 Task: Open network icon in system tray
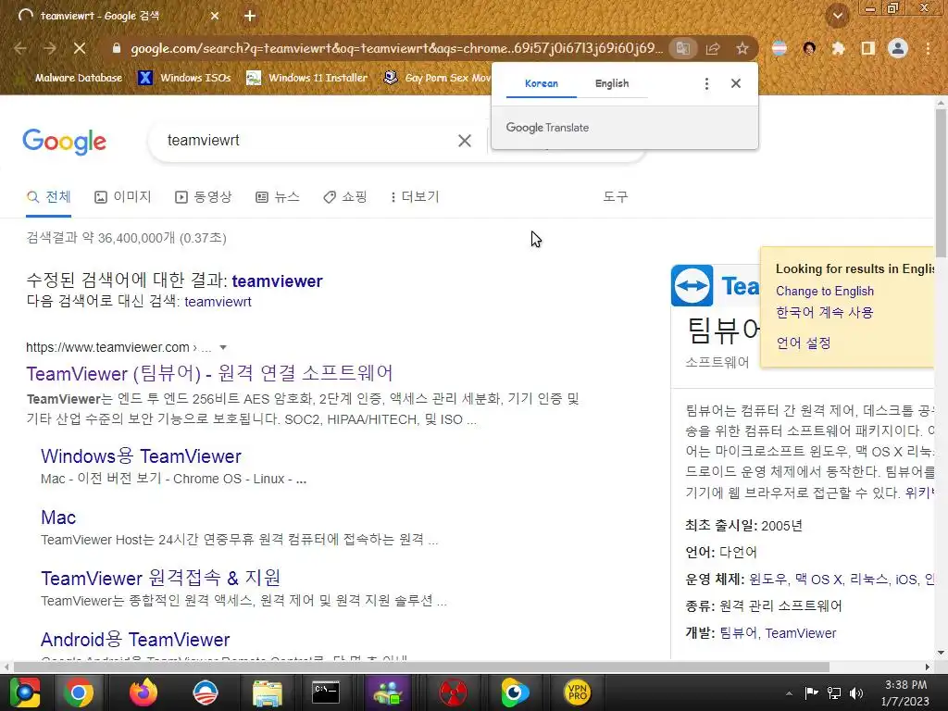tap(834, 693)
